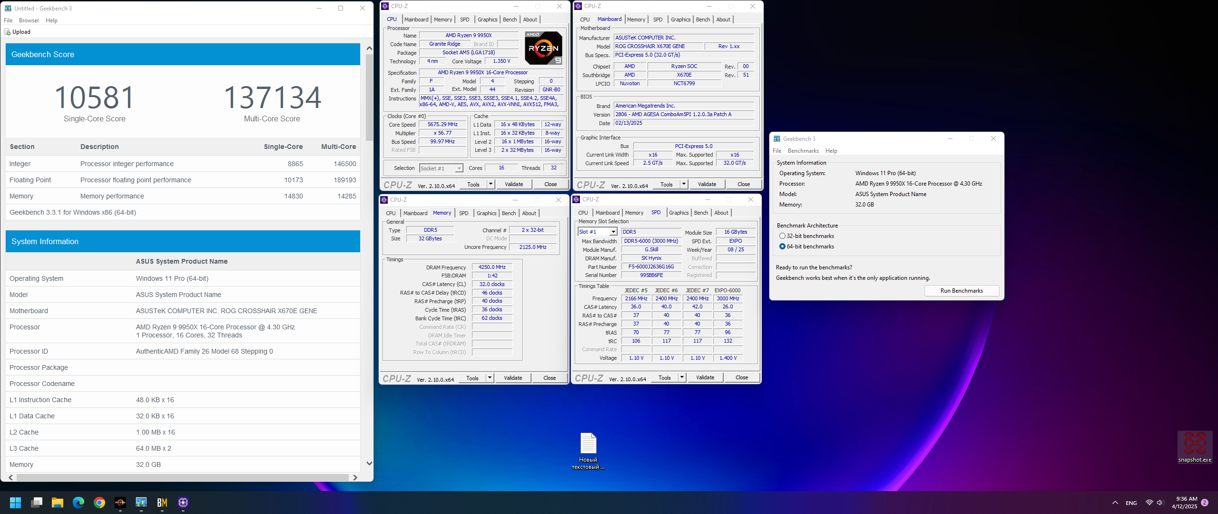
Task: Open Wi-Fi network settings in tray
Action: click(1149, 503)
